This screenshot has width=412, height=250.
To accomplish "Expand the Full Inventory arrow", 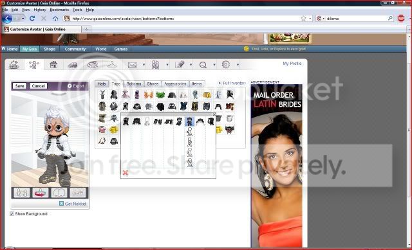I will (220, 83).
